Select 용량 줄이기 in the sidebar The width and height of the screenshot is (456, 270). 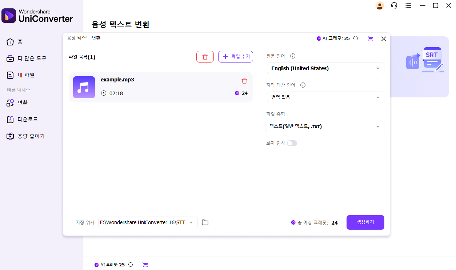[x=31, y=136]
